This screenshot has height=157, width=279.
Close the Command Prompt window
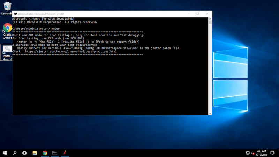click(207, 14)
